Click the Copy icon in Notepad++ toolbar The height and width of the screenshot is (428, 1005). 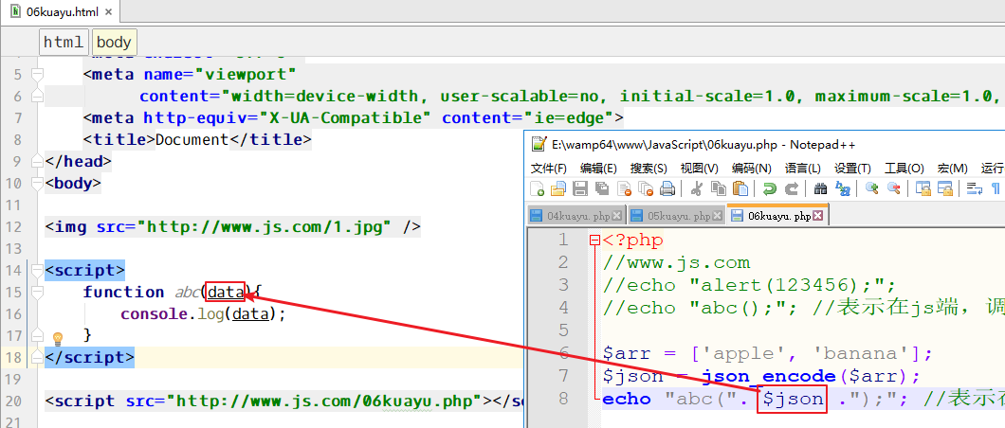(719, 188)
